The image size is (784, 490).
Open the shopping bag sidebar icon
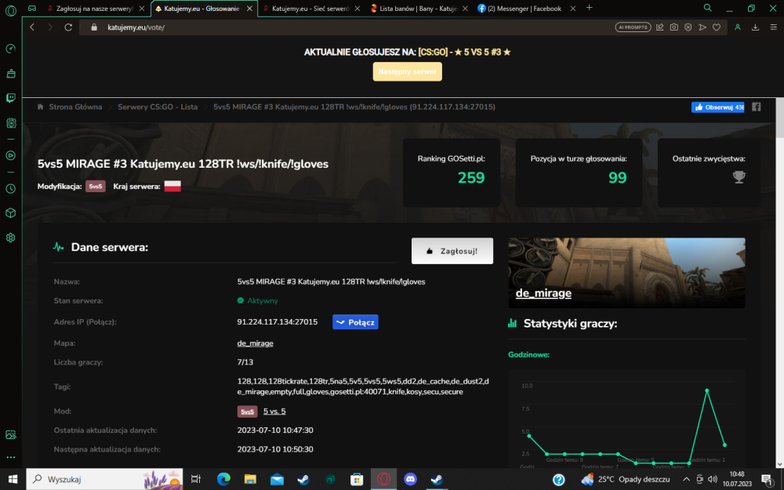(10, 74)
